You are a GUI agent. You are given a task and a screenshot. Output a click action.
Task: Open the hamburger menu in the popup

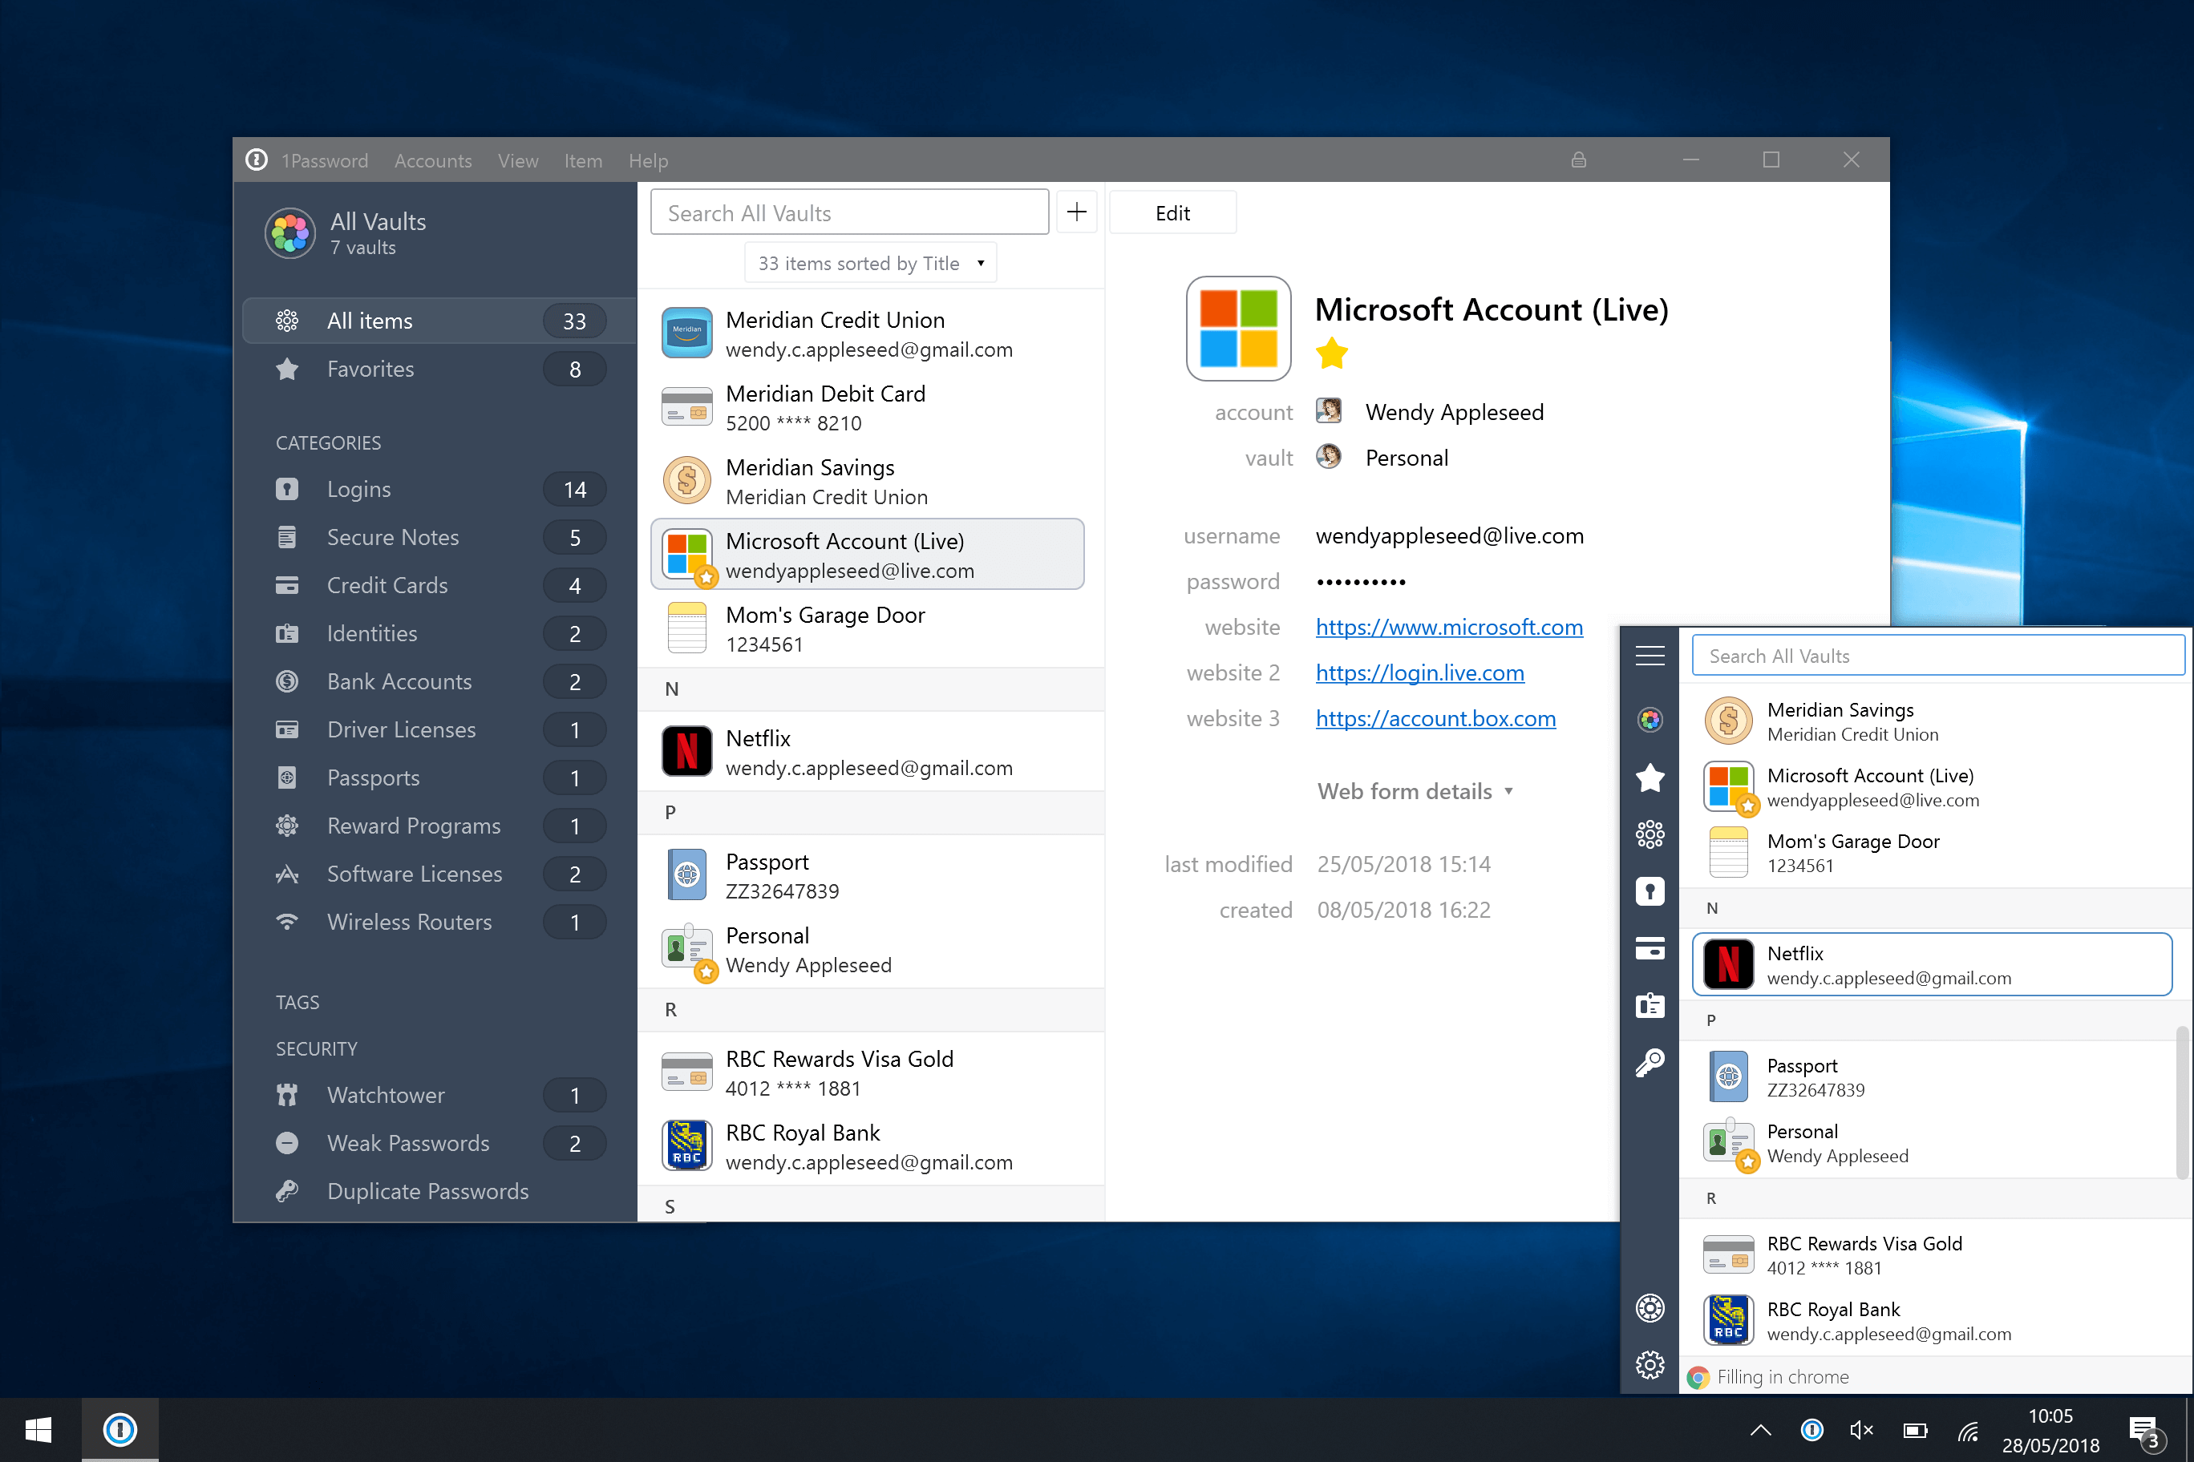pos(1650,656)
